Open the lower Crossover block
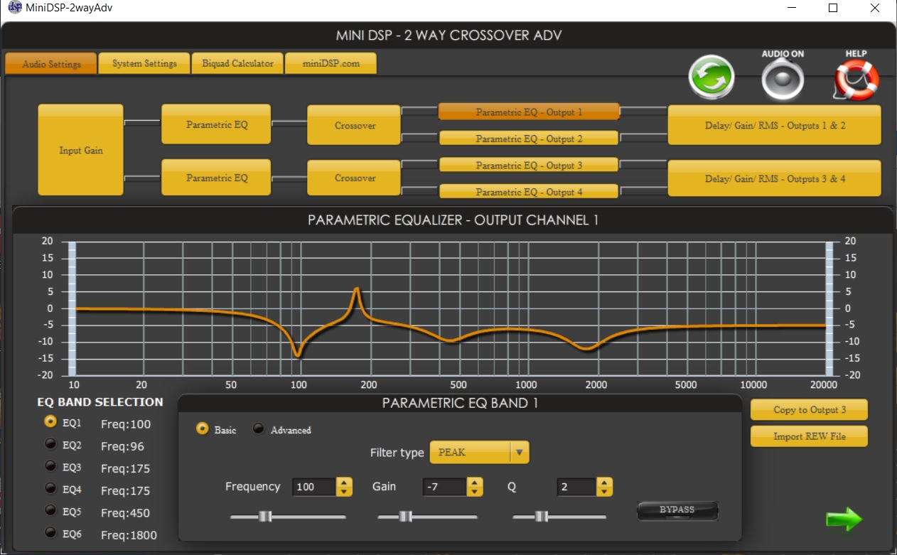 355,178
